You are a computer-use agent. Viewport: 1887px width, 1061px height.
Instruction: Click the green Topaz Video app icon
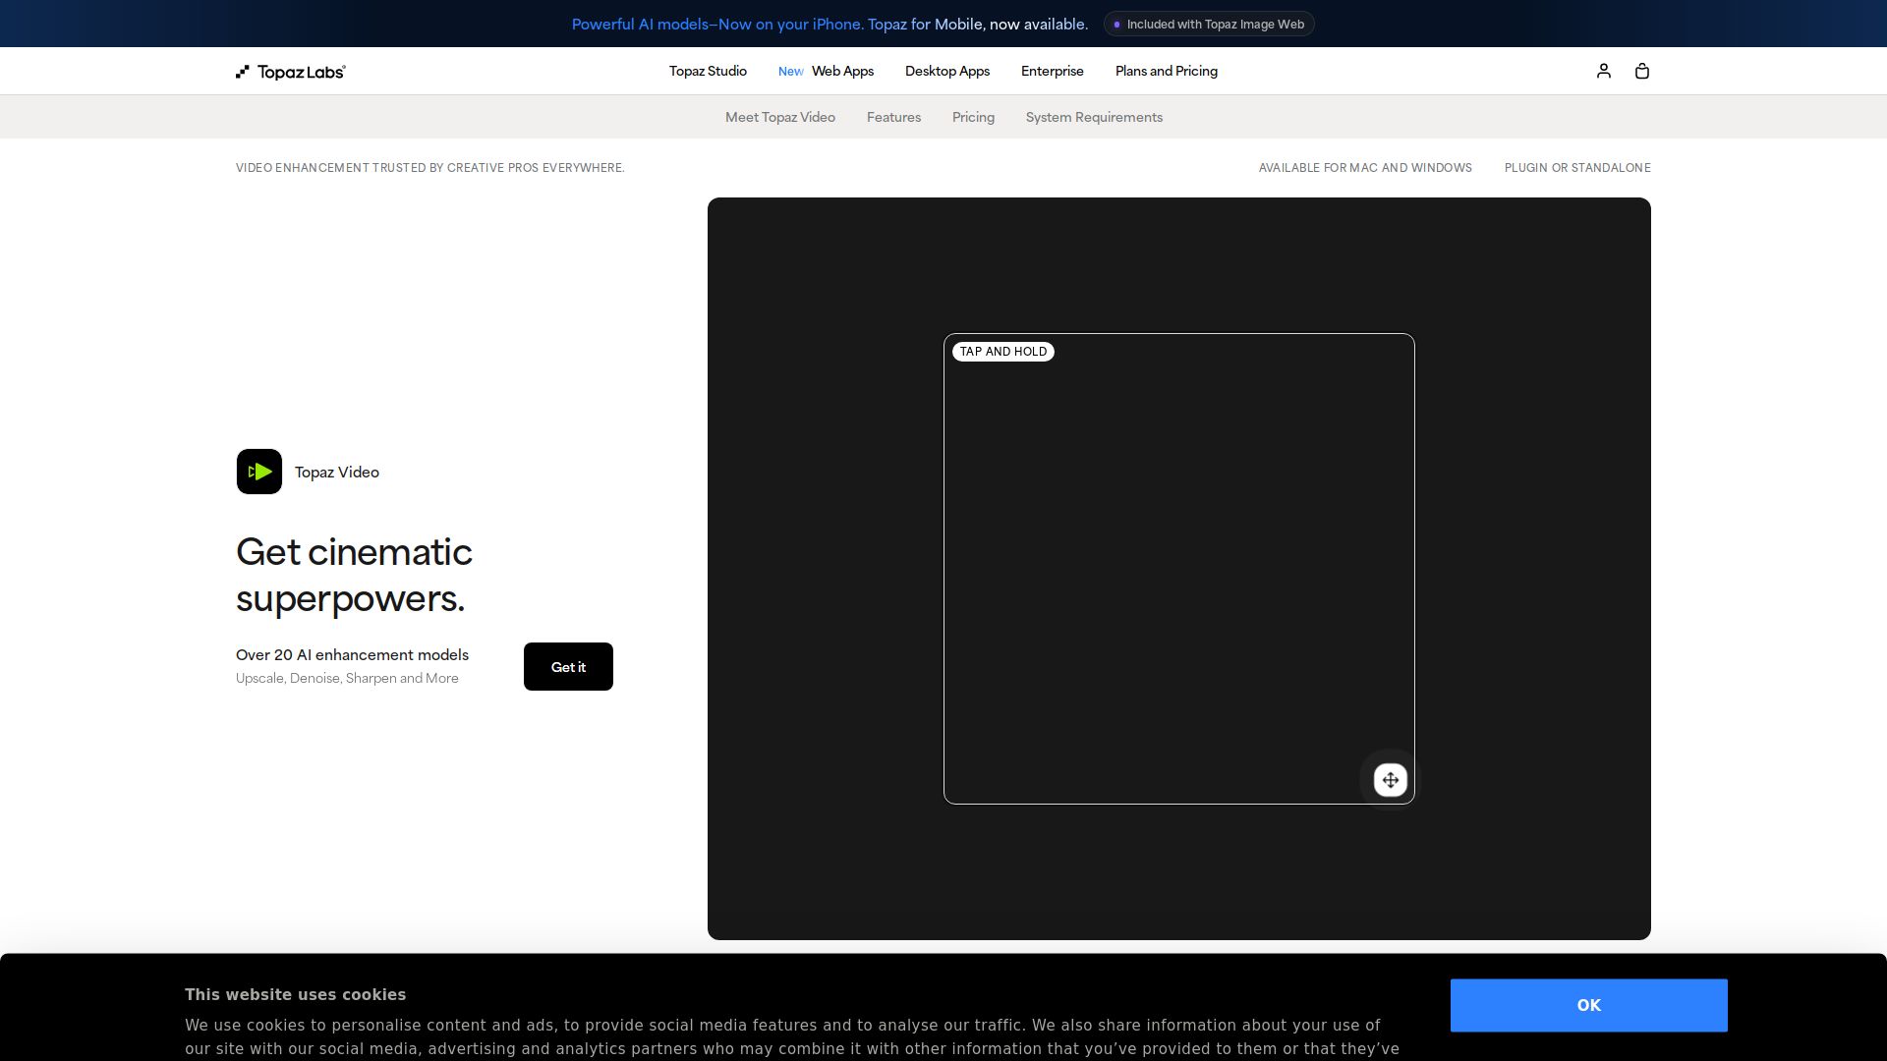pos(259,472)
